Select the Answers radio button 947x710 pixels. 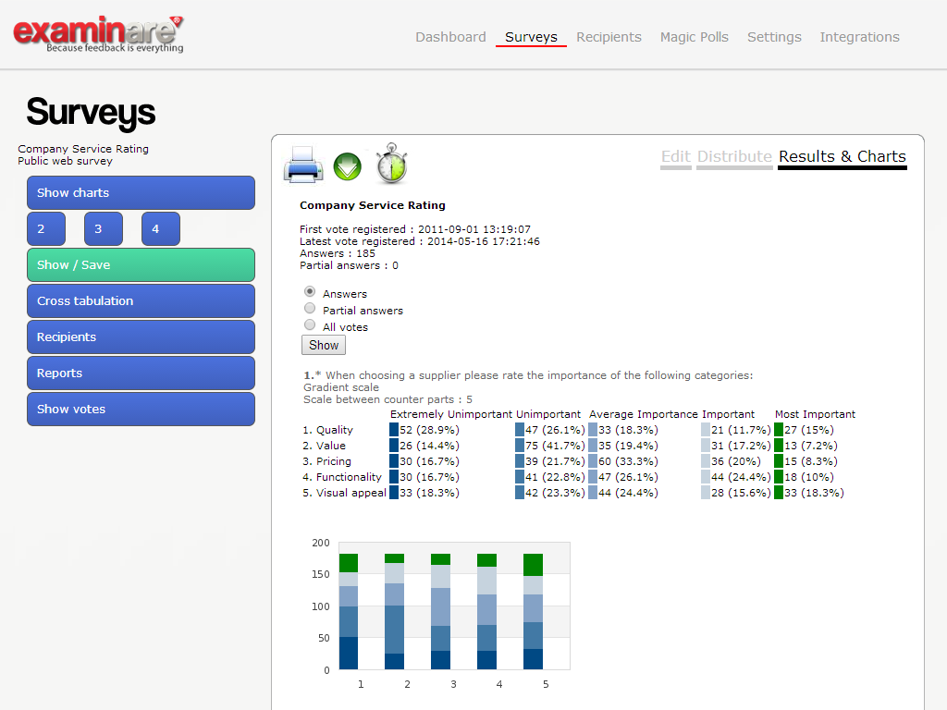pos(310,292)
